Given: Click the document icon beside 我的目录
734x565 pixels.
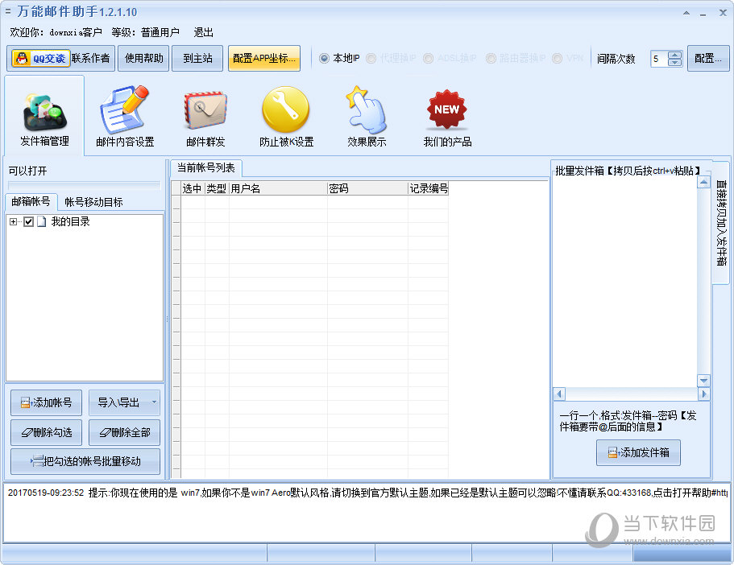Looking at the screenshot, I should 42,221.
